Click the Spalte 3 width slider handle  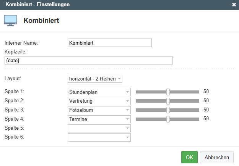coord(168,110)
